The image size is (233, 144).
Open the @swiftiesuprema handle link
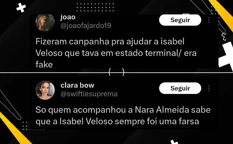[89, 94]
